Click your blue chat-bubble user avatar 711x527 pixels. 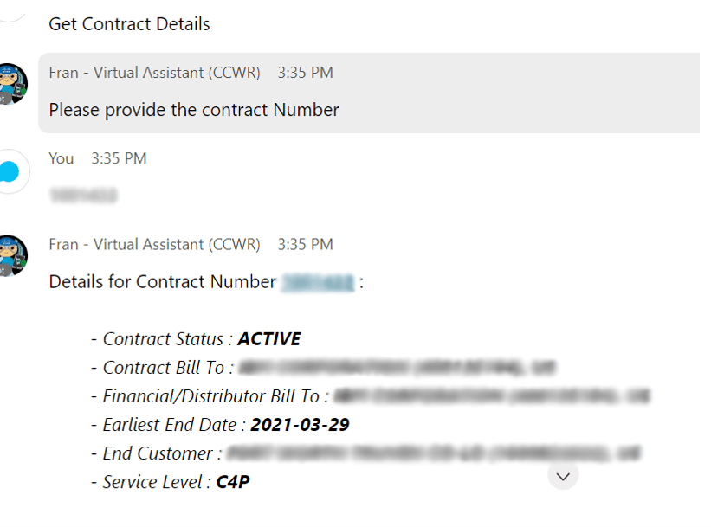11,171
